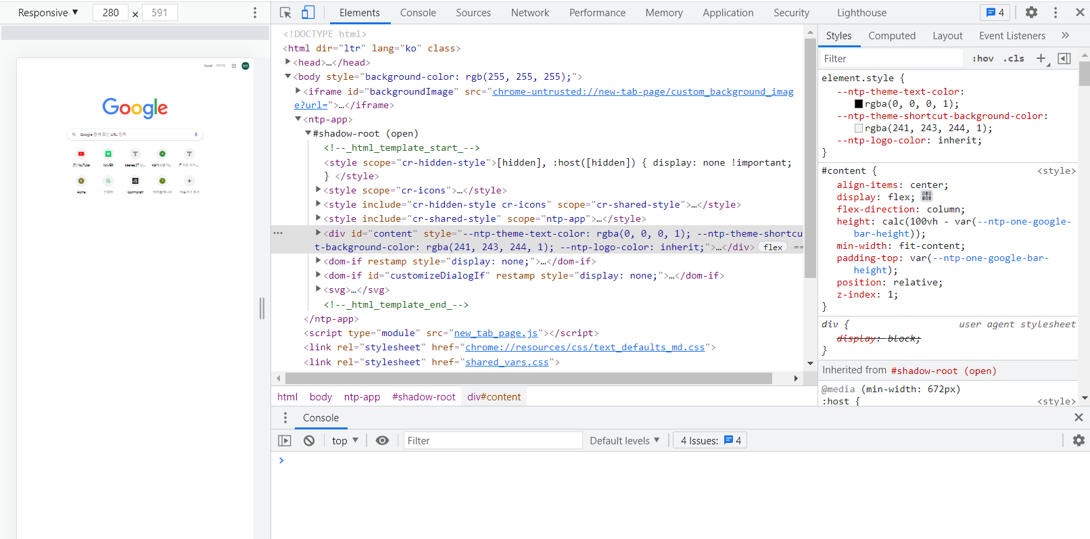Screen dimensions: 1090x539
Task: Open the issues counter showing 4 messages
Action: click(995, 12)
